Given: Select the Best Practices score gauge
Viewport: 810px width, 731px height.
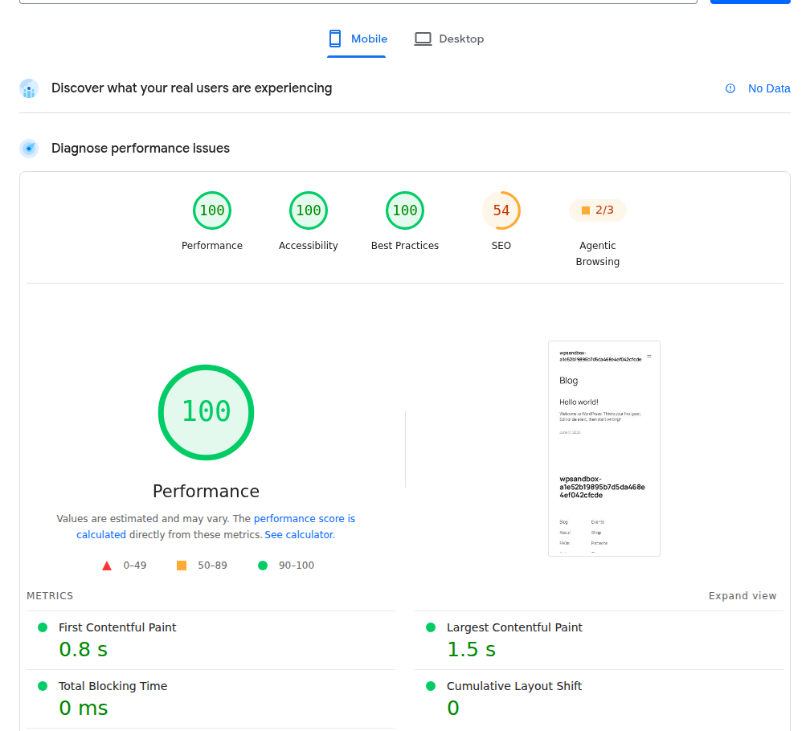Looking at the screenshot, I should (405, 210).
